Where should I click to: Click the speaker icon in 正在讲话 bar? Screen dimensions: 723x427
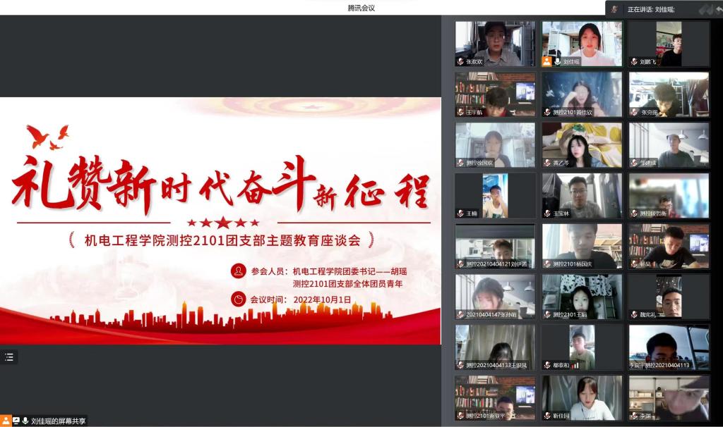coord(615,9)
